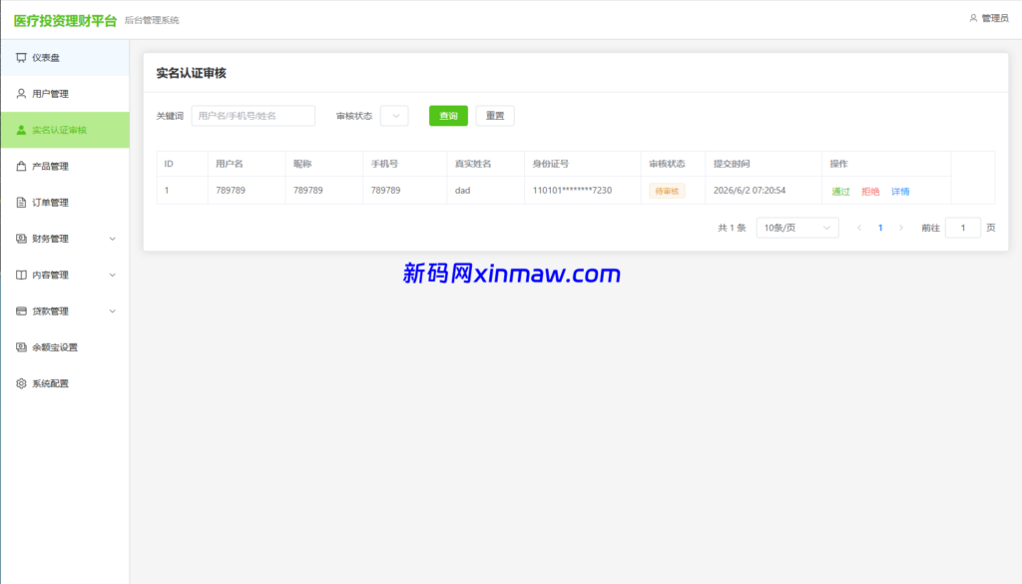Select 实名认证审核 in sidebar
The width and height of the screenshot is (1022, 584).
point(65,130)
